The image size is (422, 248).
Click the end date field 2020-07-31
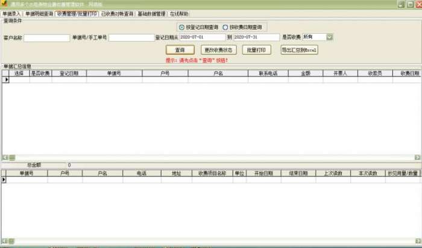coord(256,37)
